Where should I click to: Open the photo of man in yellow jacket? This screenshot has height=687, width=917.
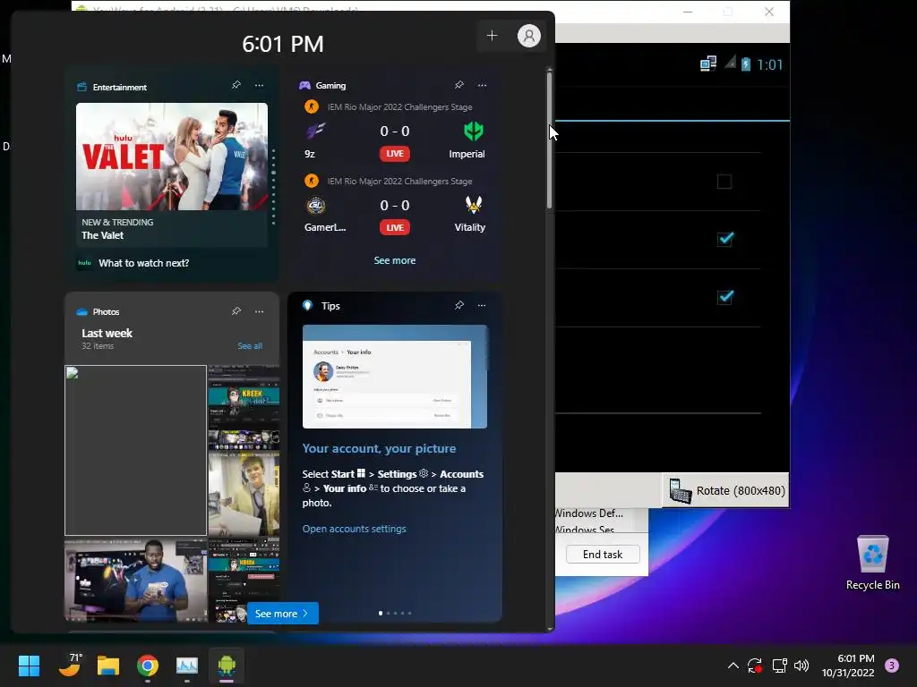click(244, 494)
